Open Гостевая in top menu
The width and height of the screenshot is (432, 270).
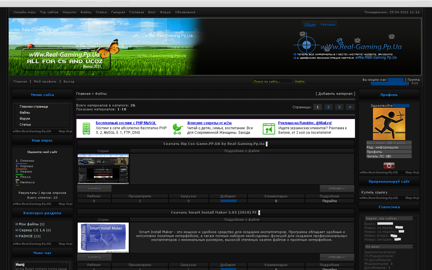[x=136, y=12]
